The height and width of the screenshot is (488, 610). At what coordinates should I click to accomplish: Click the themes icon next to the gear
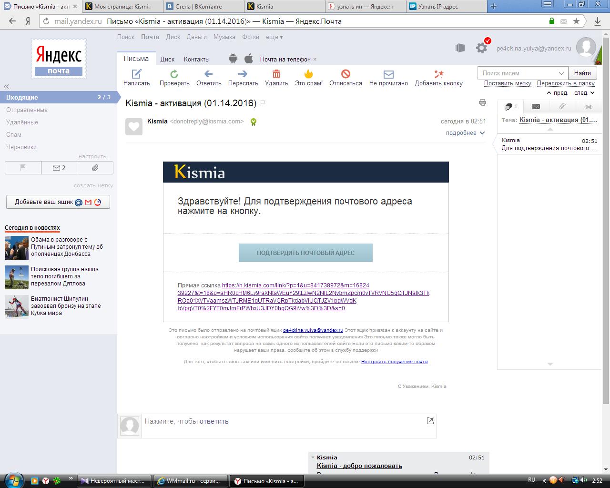tap(460, 48)
